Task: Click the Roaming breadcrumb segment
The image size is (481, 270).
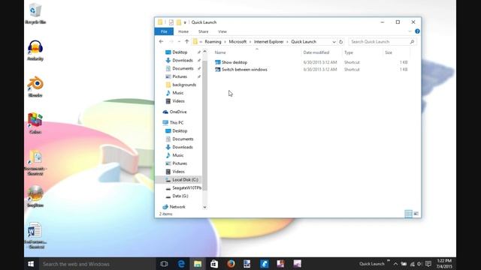Action: 213,42
